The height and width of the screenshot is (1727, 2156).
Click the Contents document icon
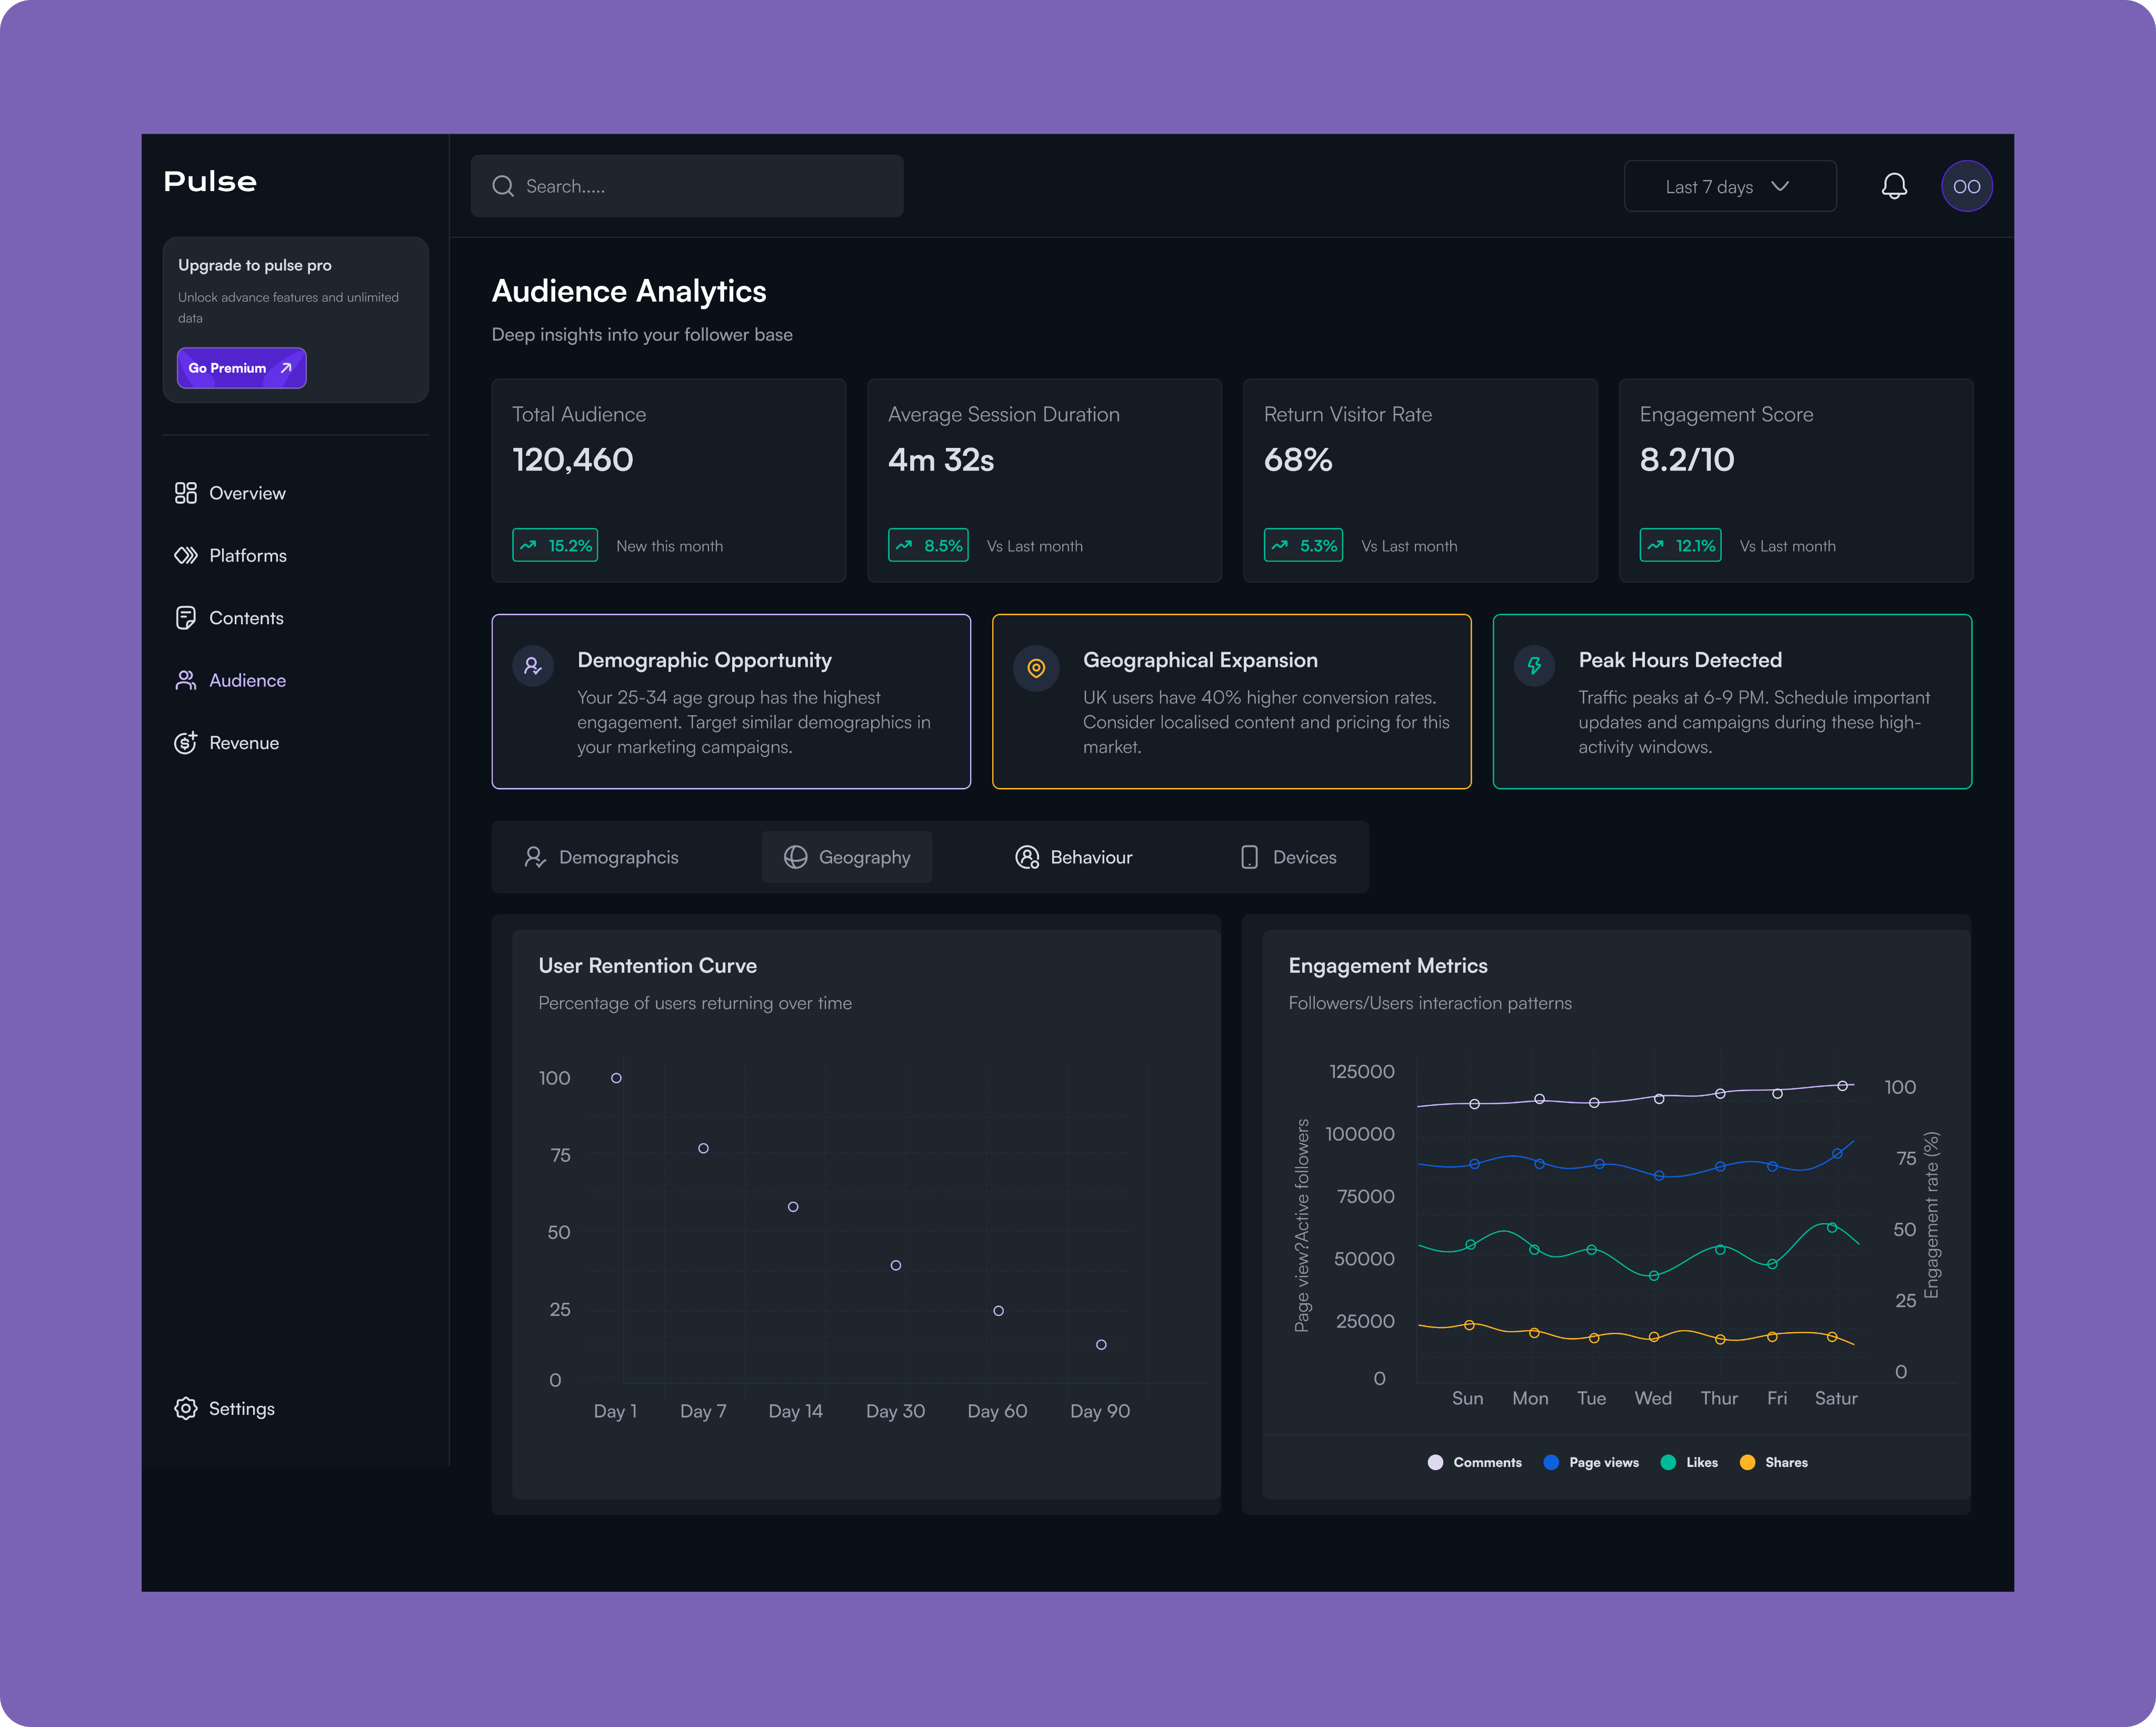click(x=186, y=618)
